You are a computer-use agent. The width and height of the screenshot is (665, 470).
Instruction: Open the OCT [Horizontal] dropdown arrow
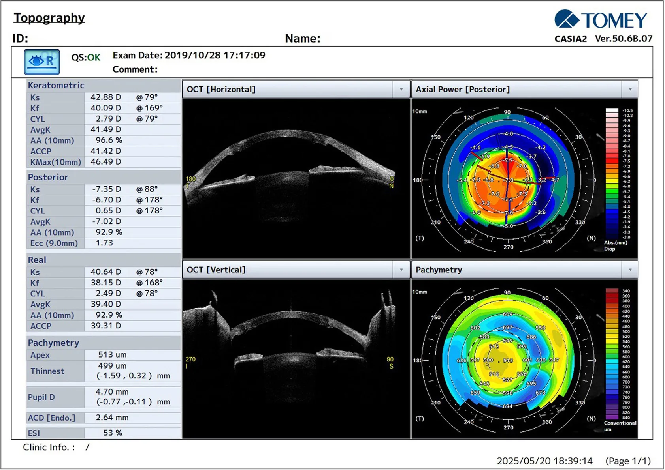401,90
